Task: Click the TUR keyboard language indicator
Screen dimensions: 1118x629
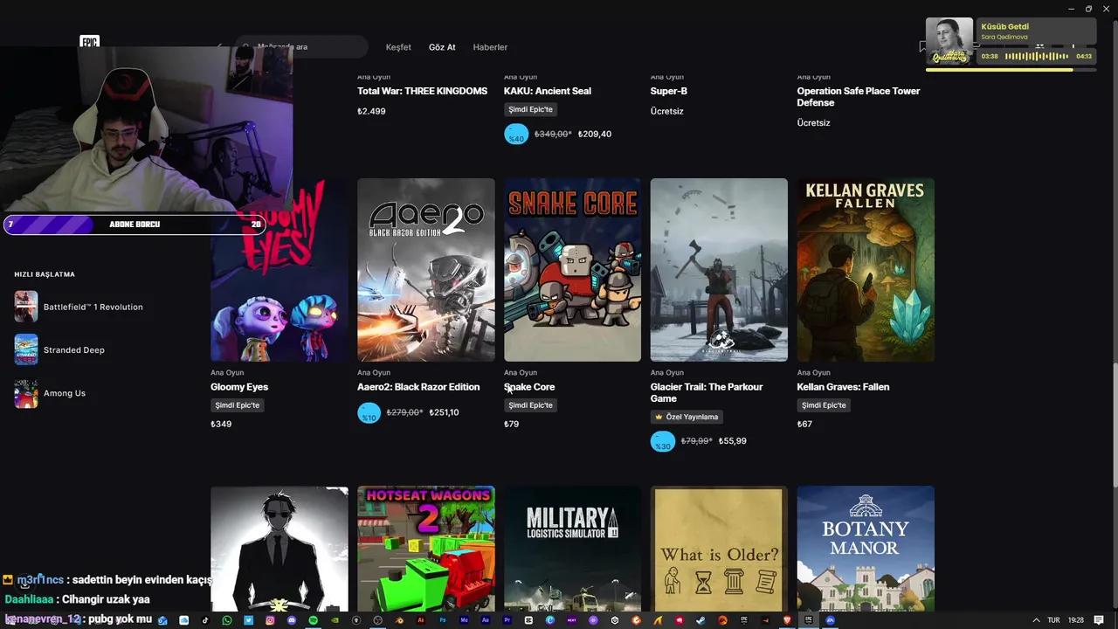Action: 1053,620
